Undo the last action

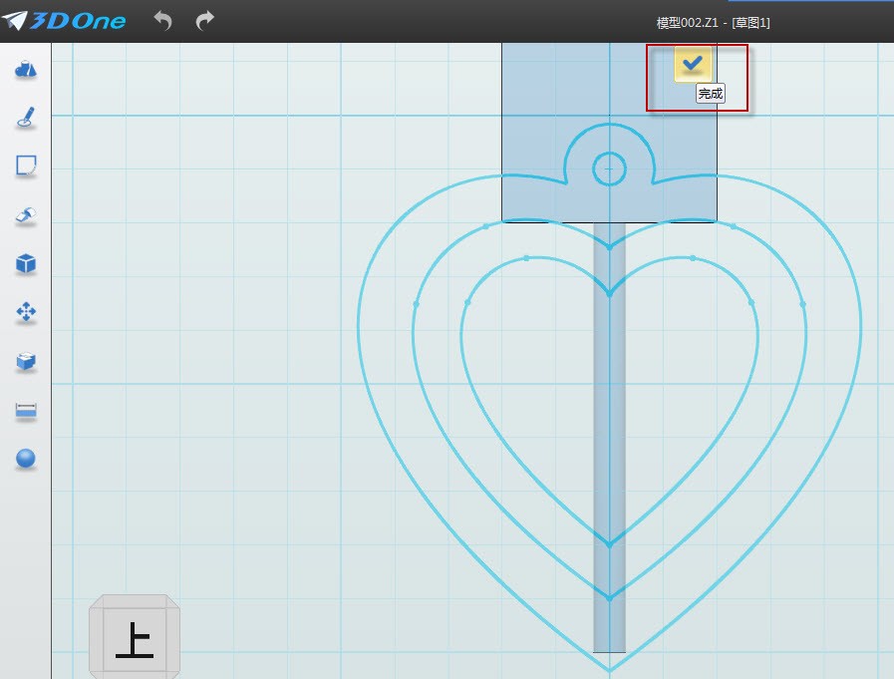[162, 20]
